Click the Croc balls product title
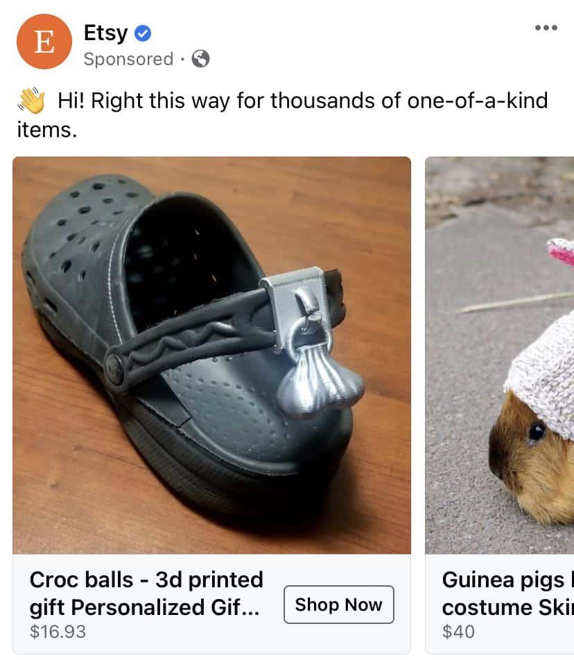The height and width of the screenshot is (660, 574). (x=146, y=594)
